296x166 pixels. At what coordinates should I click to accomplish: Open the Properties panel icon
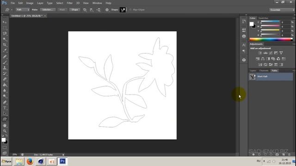[x=244, y=30]
